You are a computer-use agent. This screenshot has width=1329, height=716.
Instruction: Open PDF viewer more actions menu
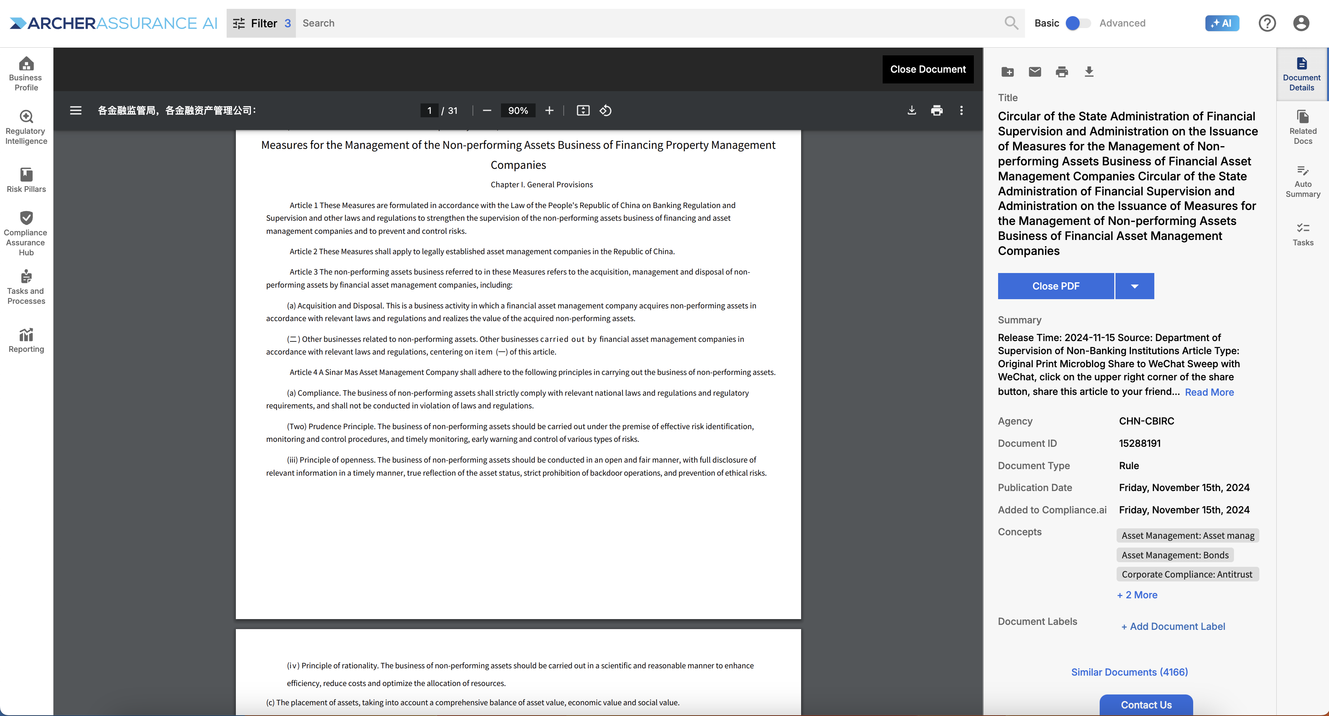(961, 110)
